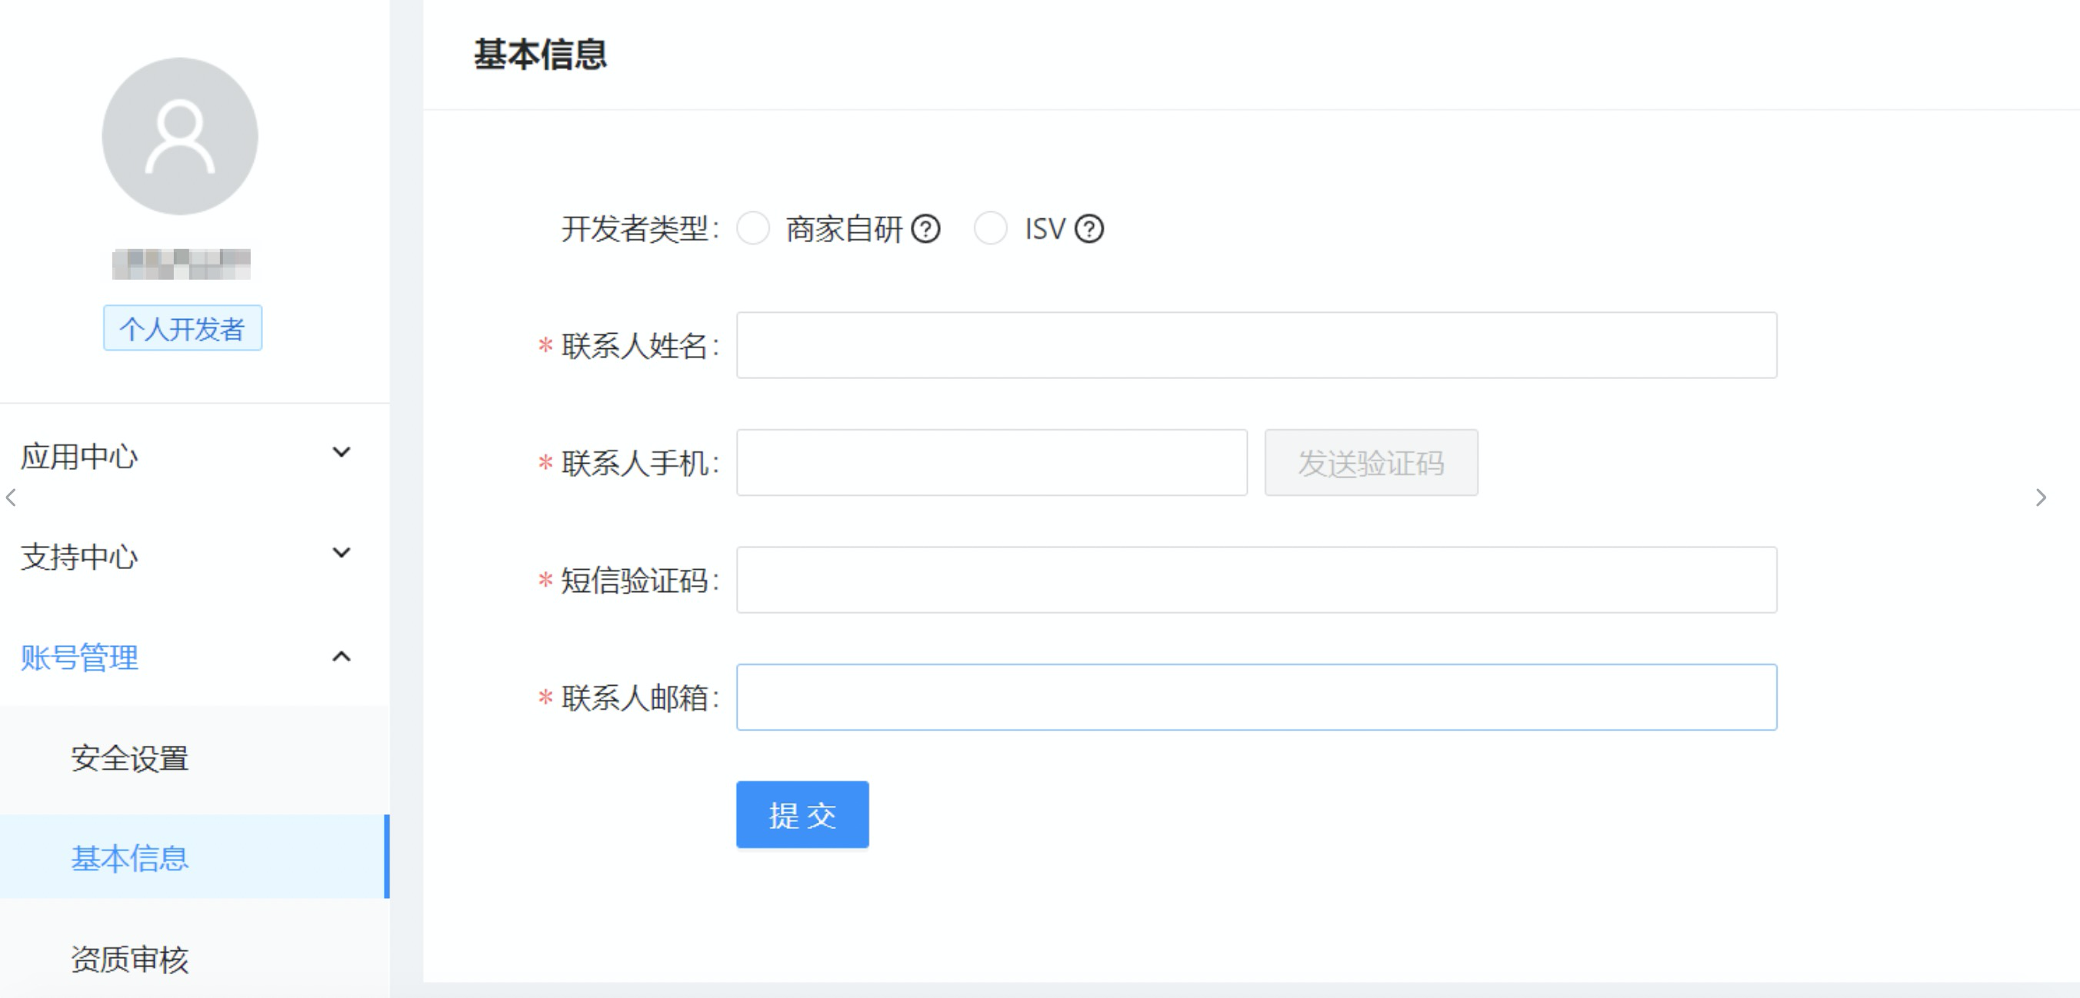
Task: Open the 资质审核 menu item
Action: pos(129,959)
